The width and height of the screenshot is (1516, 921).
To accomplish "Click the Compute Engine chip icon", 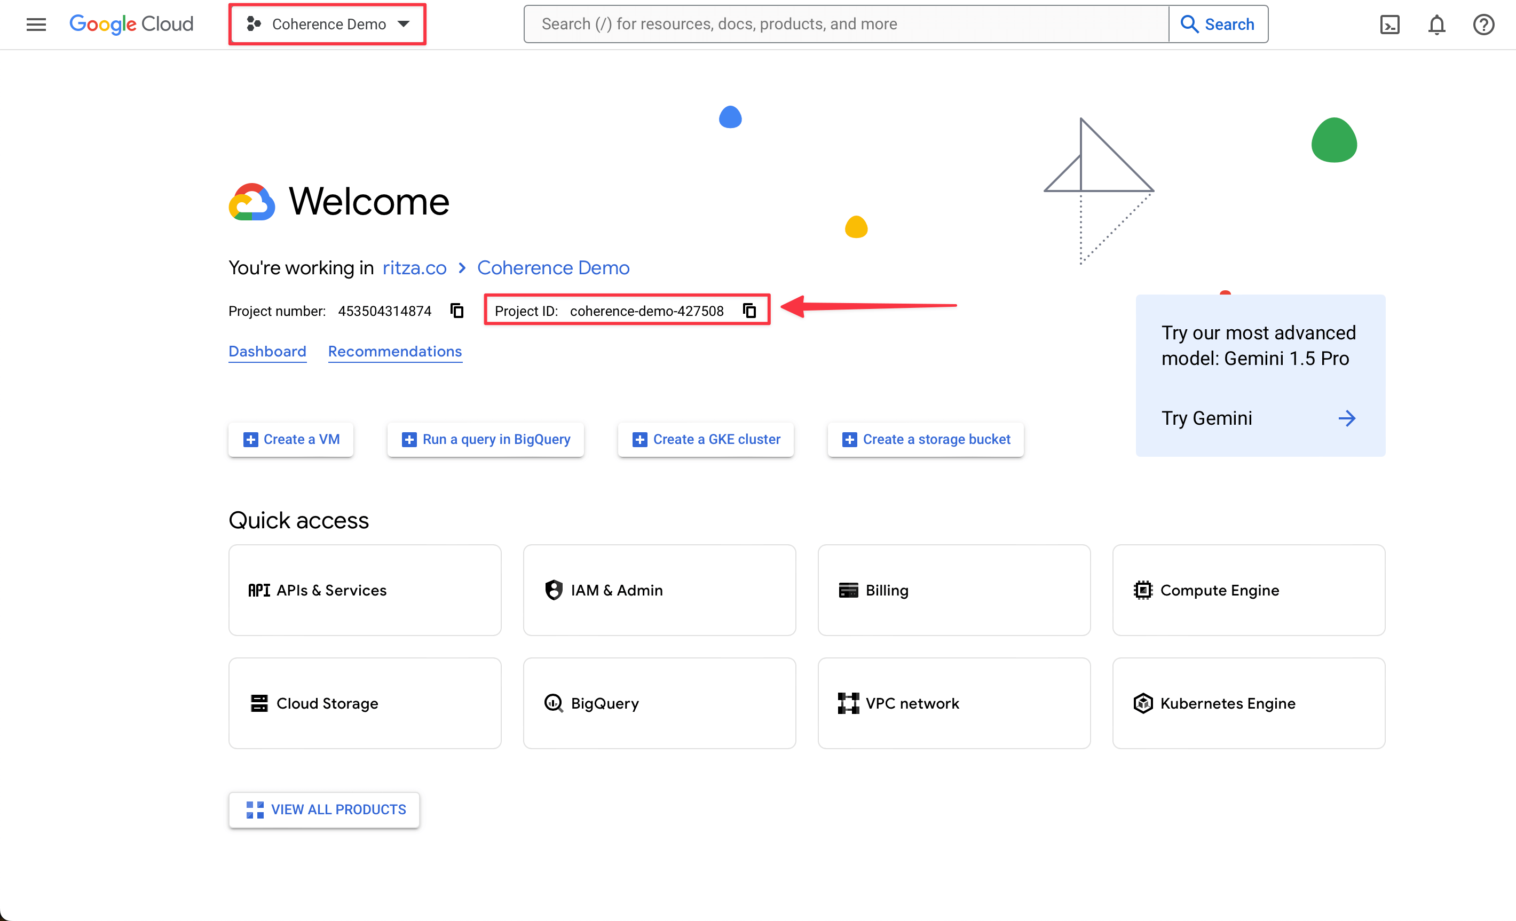I will tap(1142, 590).
